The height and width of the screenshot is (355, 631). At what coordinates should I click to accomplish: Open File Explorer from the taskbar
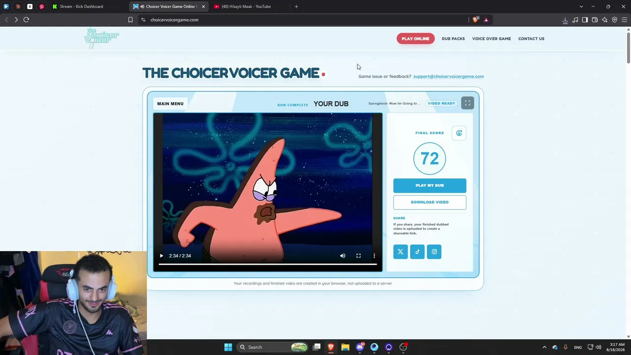(345, 347)
